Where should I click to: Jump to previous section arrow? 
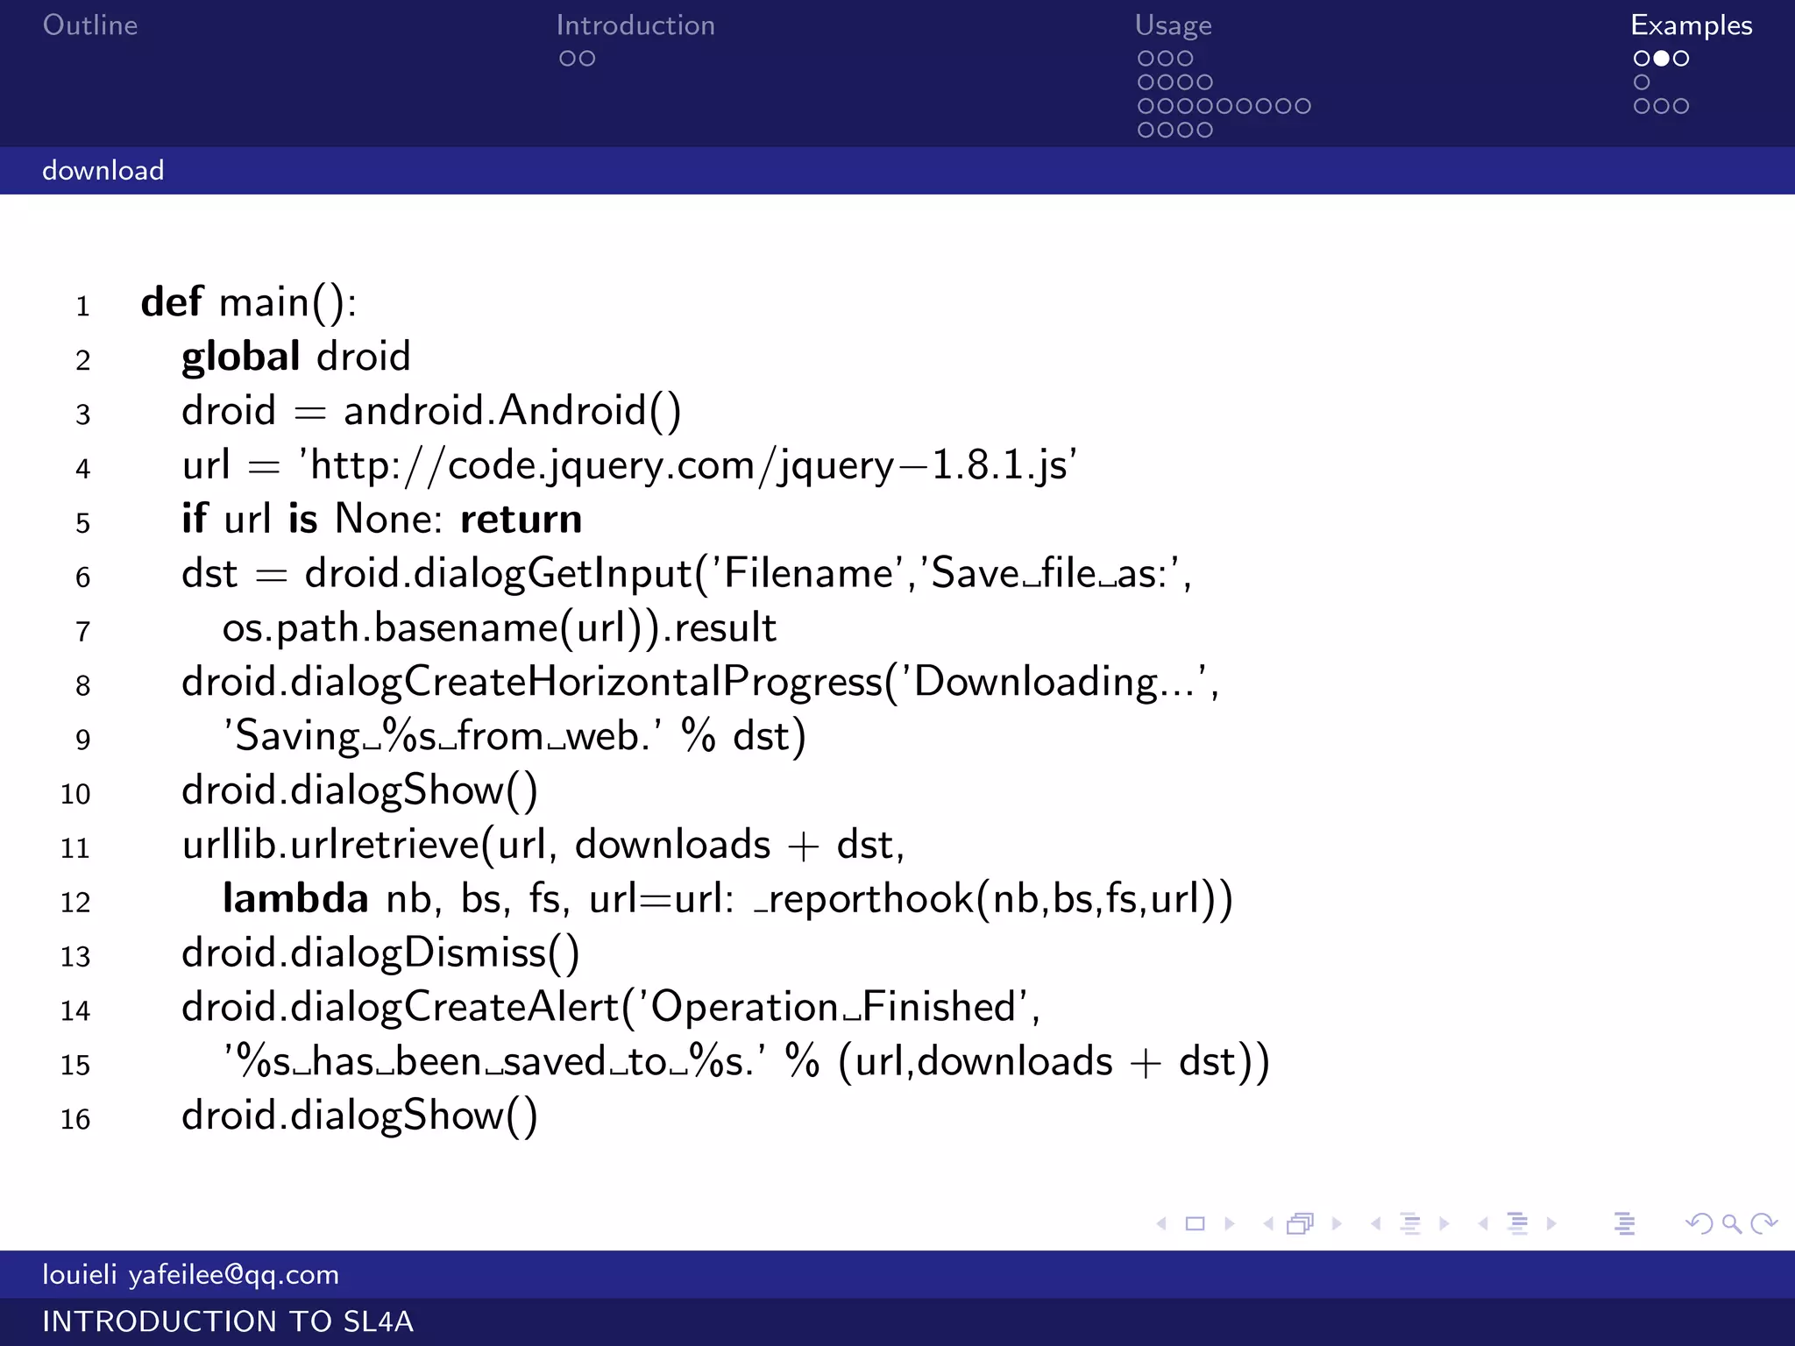click(x=1483, y=1223)
